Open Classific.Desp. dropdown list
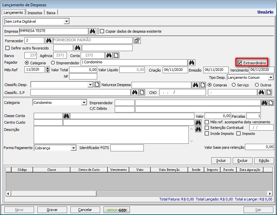The height and width of the screenshot is (215, 277). click(90, 85)
